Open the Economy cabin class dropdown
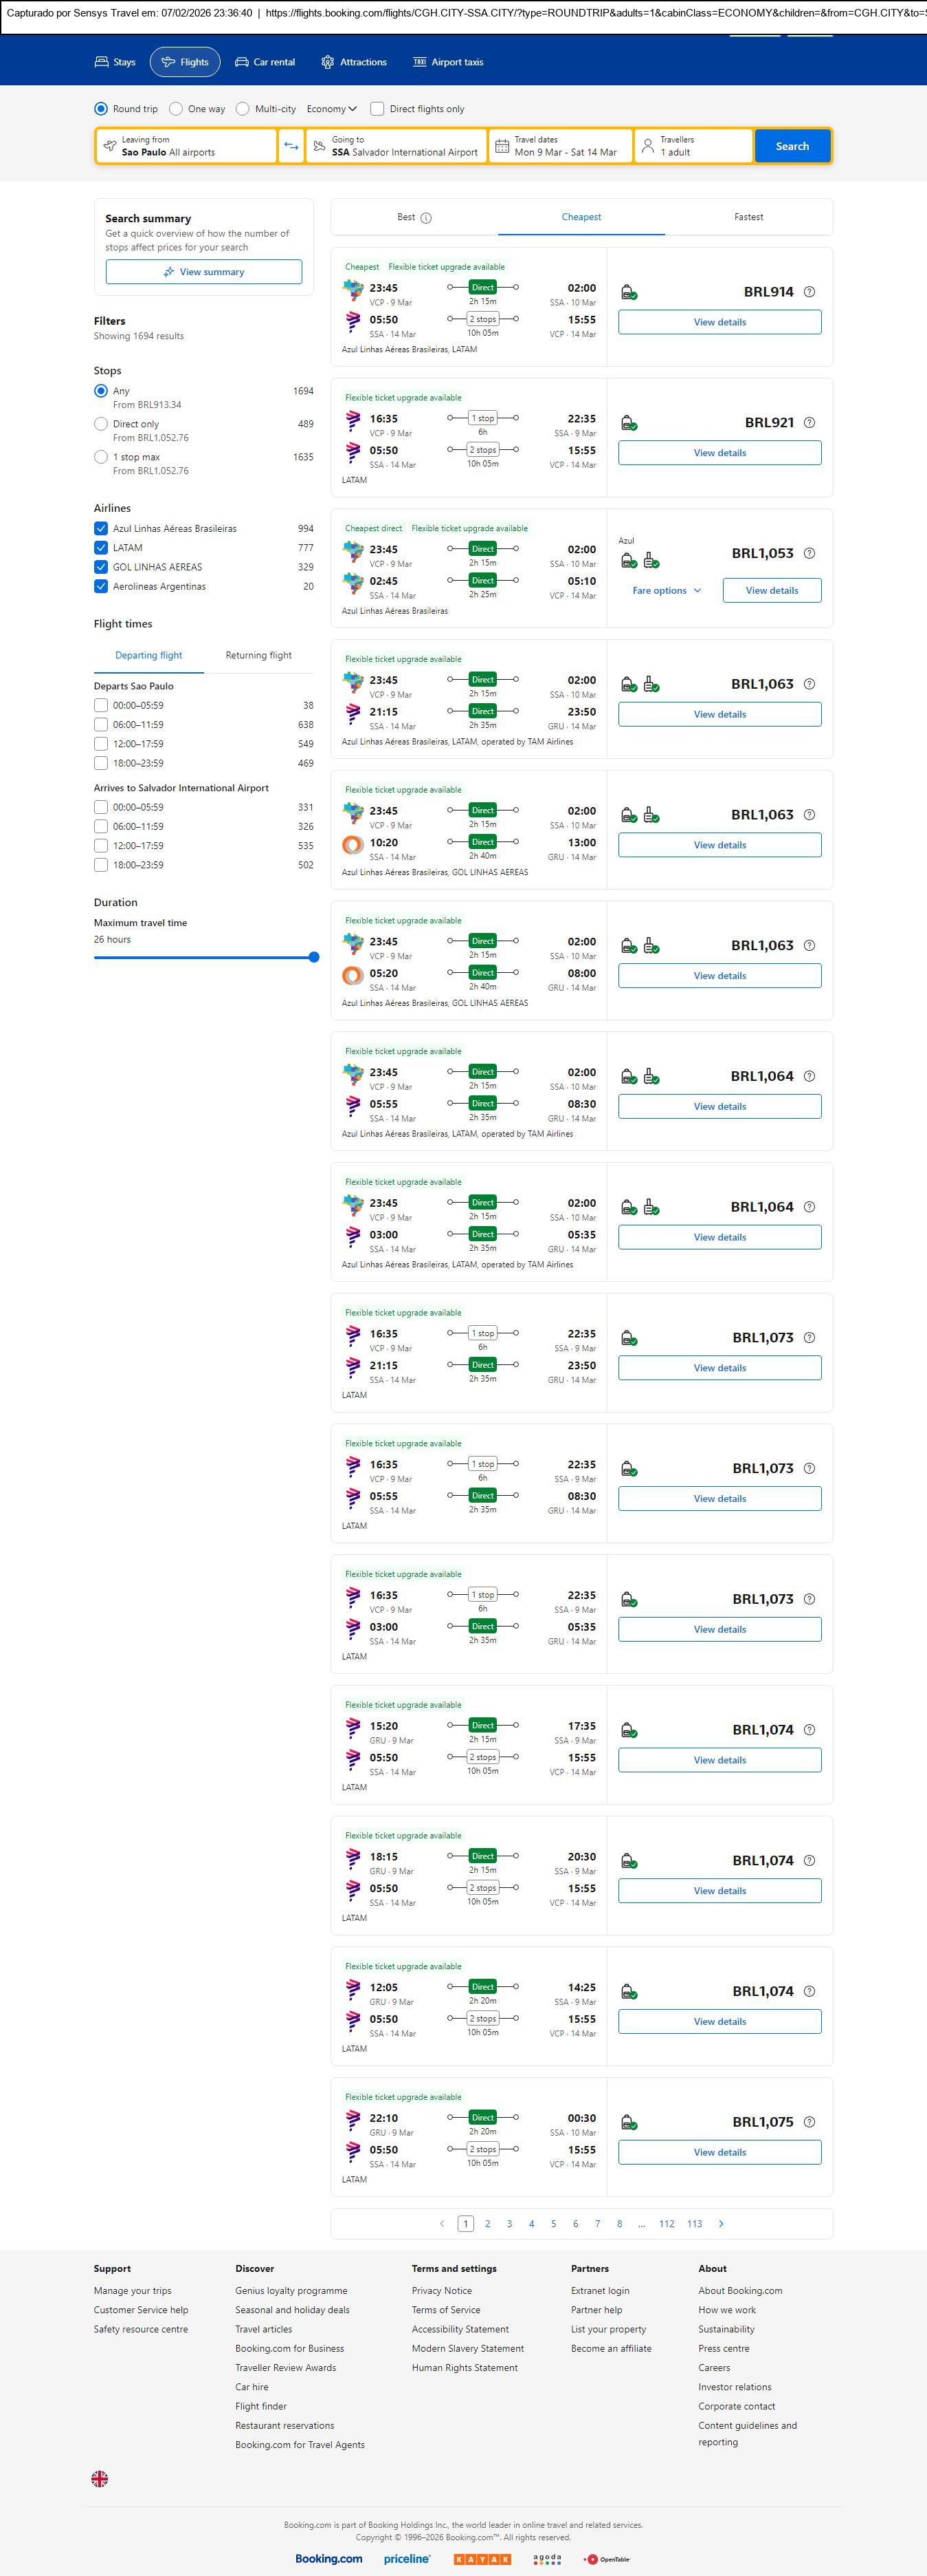This screenshot has height=2576, width=927. point(331,109)
